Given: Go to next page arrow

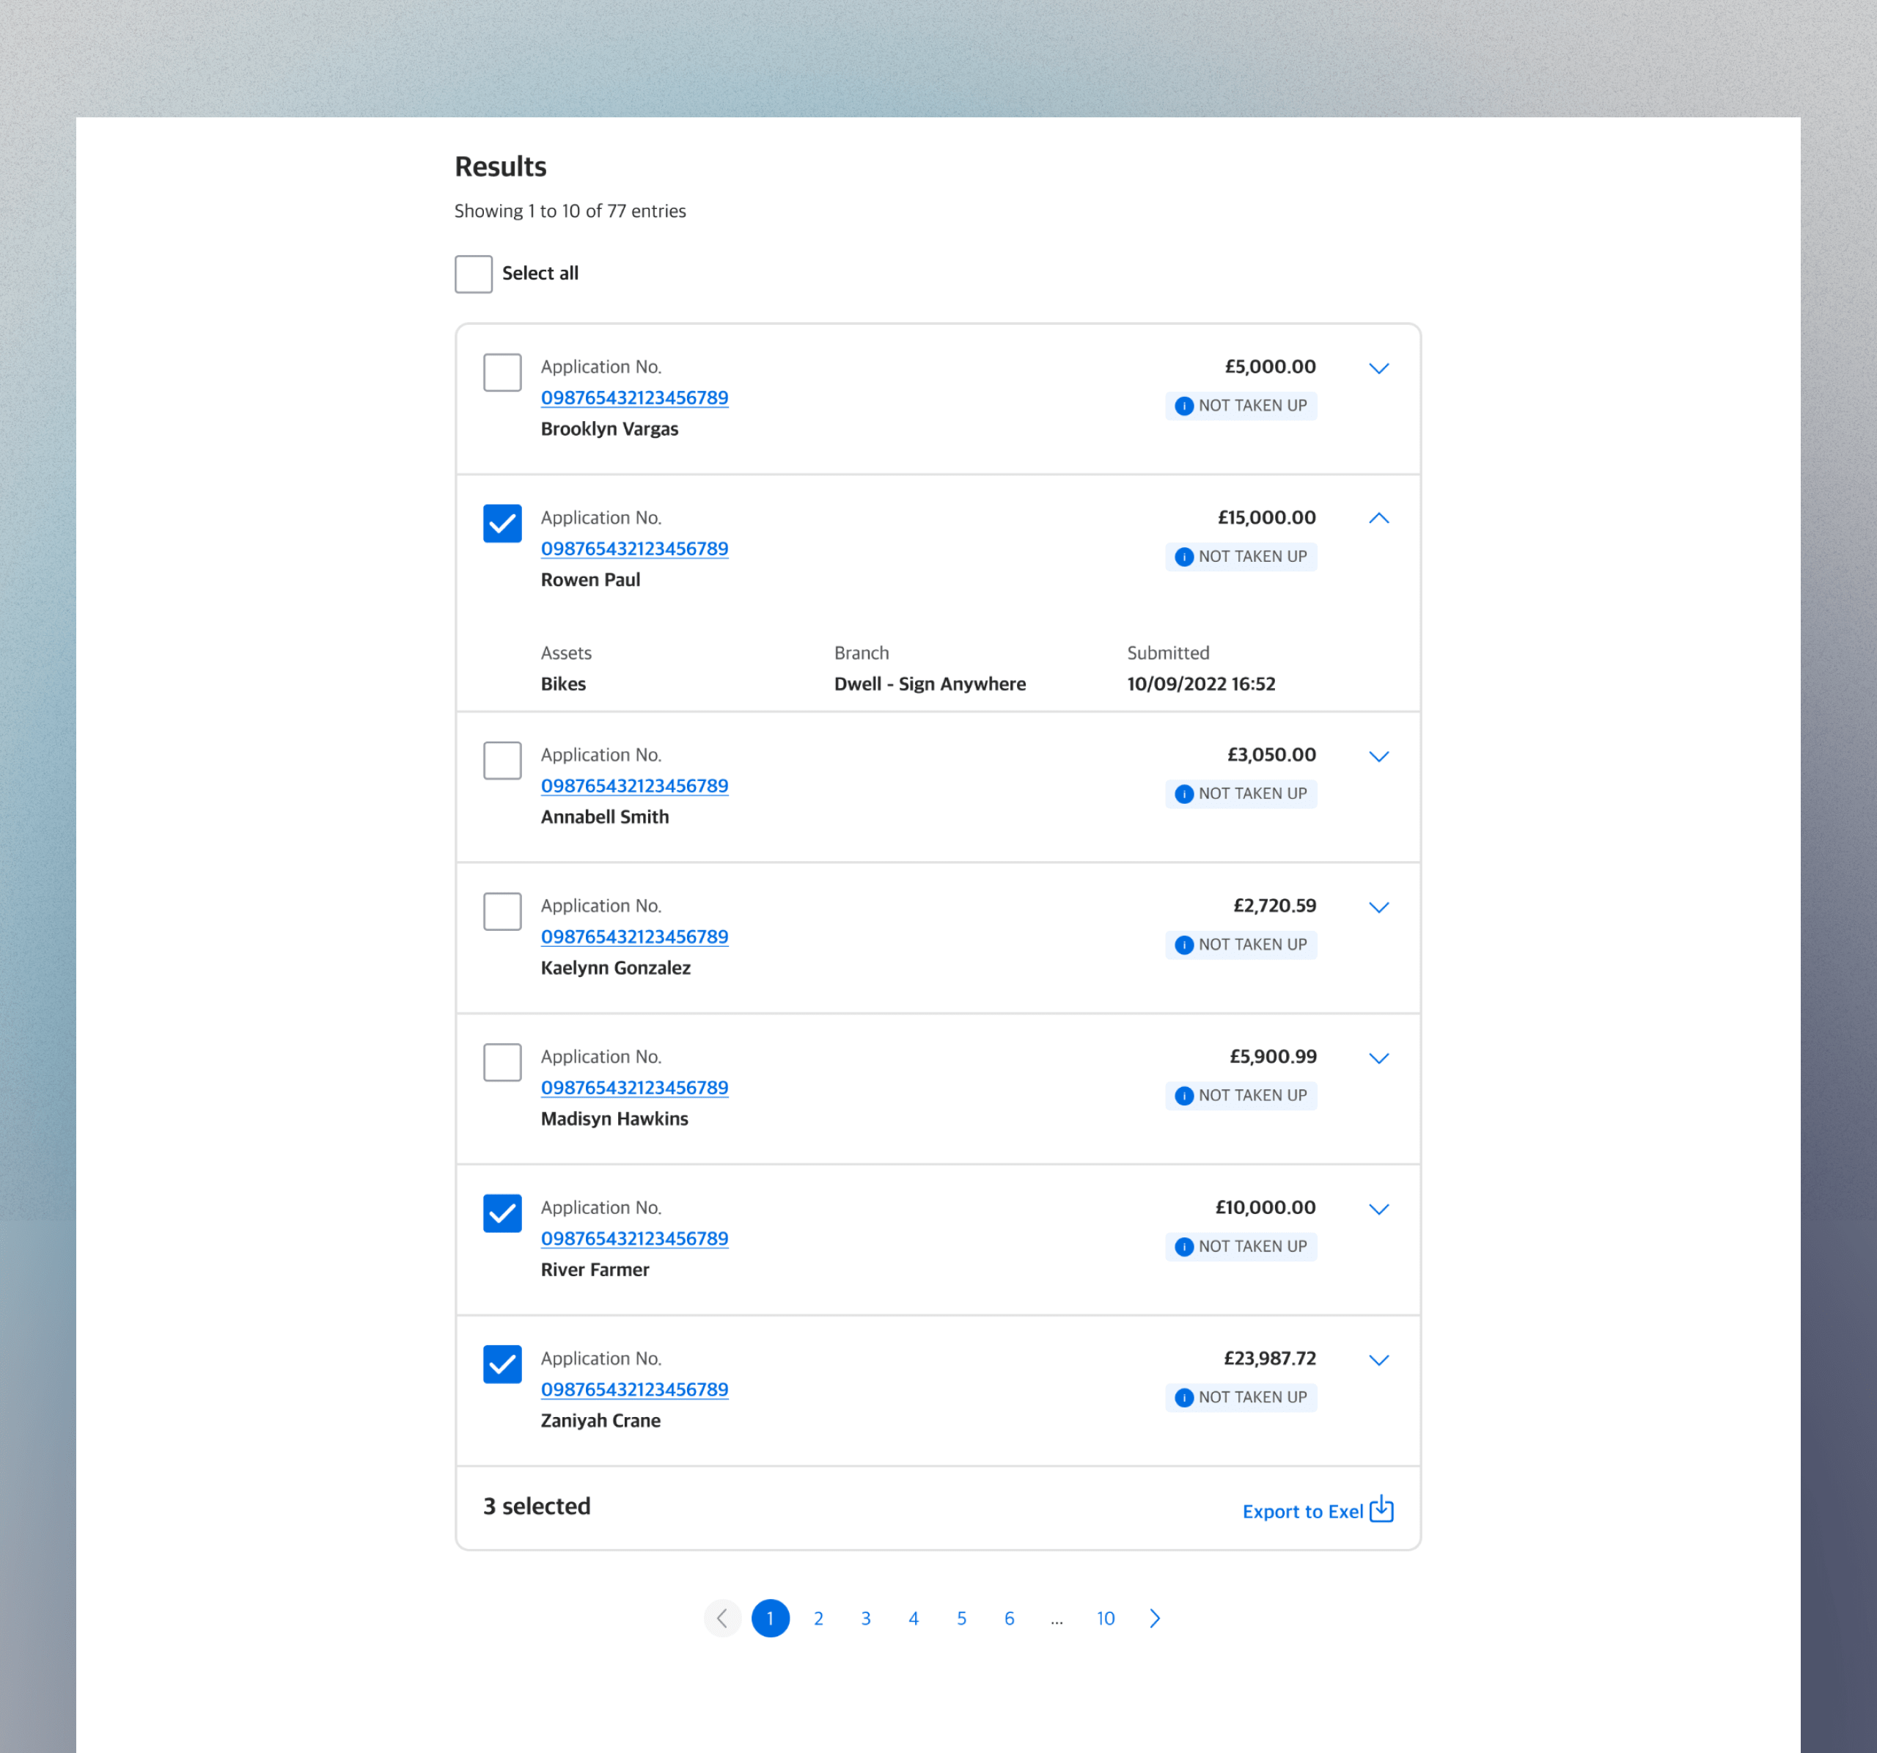Looking at the screenshot, I should click(x=1155, y=1619).
